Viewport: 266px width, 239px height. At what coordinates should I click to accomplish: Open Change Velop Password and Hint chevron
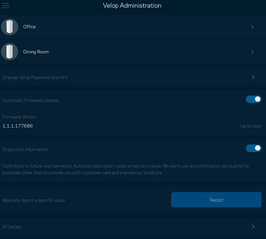point(253,77)
